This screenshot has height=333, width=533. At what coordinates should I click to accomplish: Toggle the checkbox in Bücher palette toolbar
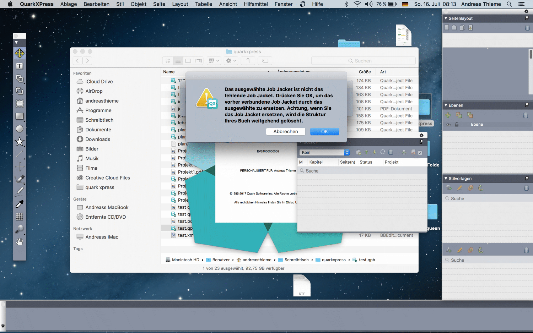[420, 153]
